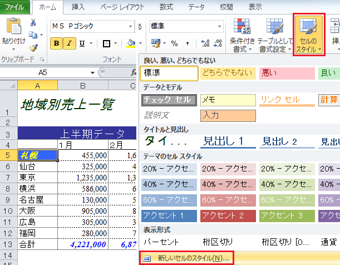Viewport: 340px width, 265px height.
Task: Toggle Italic formatting
Action: (x=70, y=43)
